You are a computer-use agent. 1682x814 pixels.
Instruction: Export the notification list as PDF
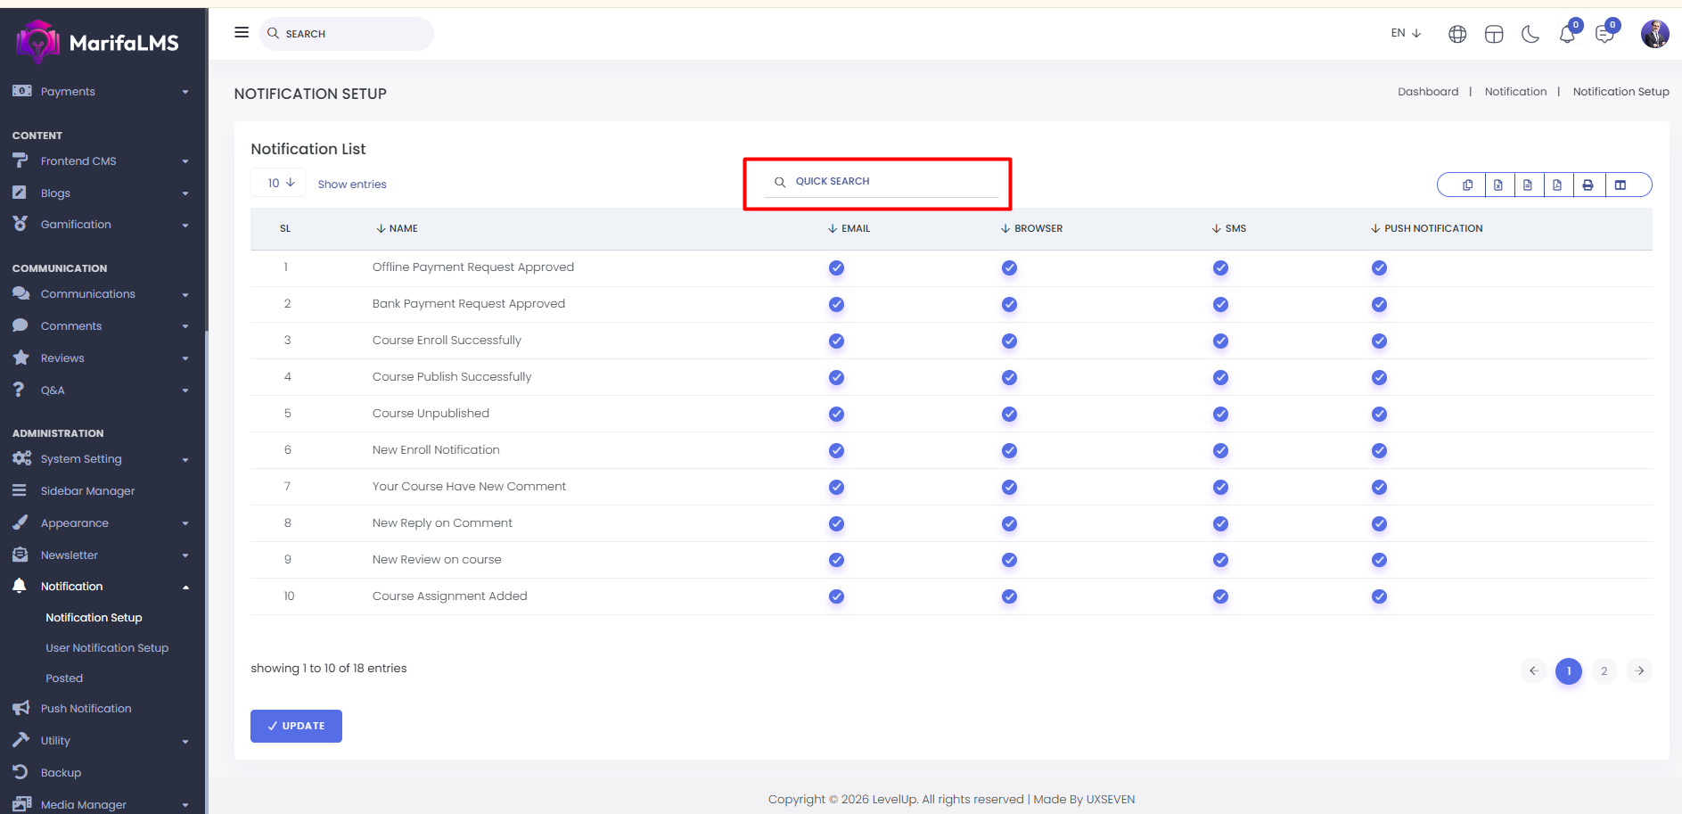(x=1557, y=185)
